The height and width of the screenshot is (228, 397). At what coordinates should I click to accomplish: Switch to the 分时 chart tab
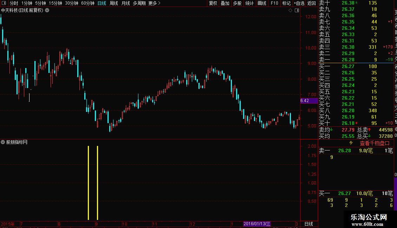pos(14,3)
